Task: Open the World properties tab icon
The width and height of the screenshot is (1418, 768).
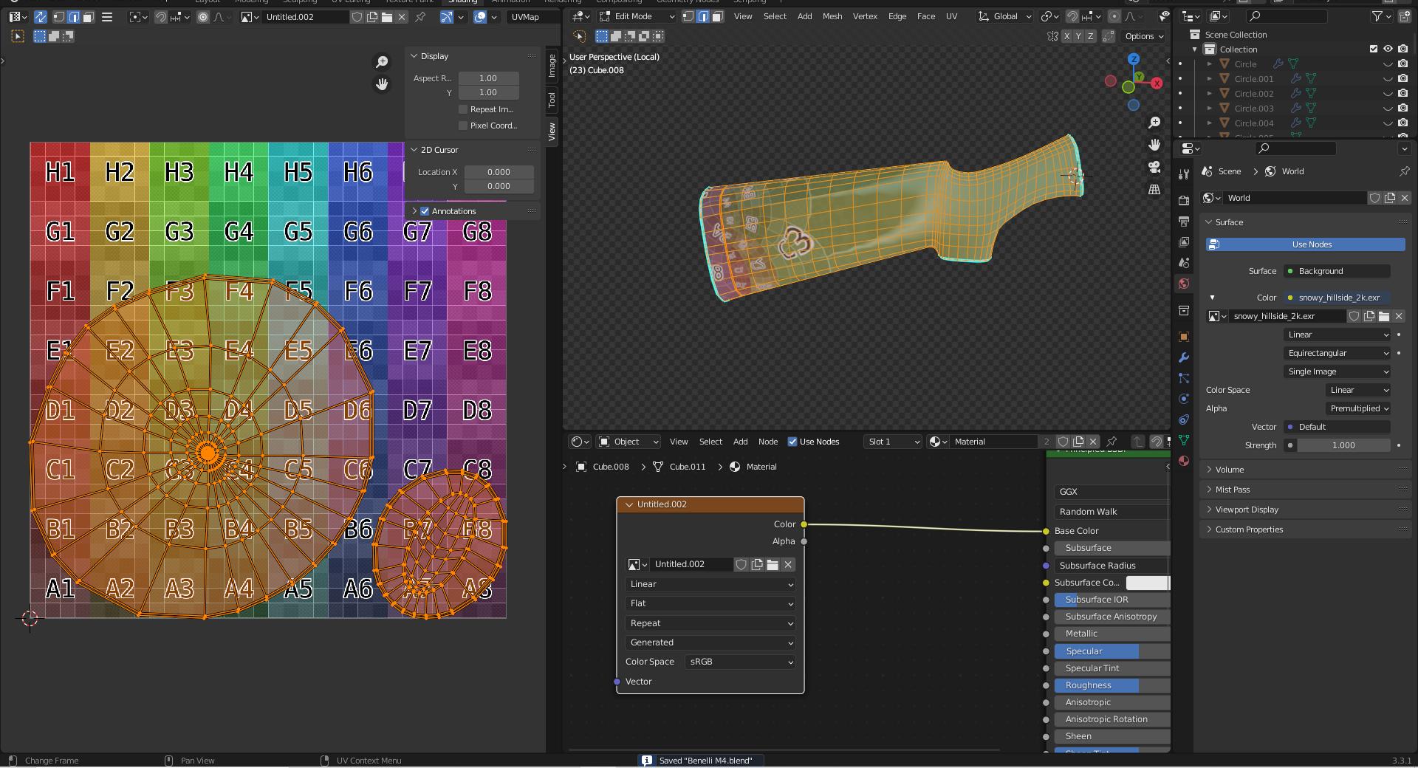Action: (x=1184, y=284)
